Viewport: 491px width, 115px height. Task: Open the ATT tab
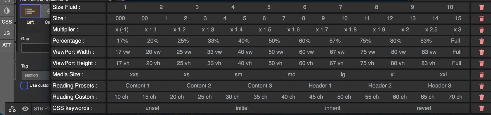7,45
